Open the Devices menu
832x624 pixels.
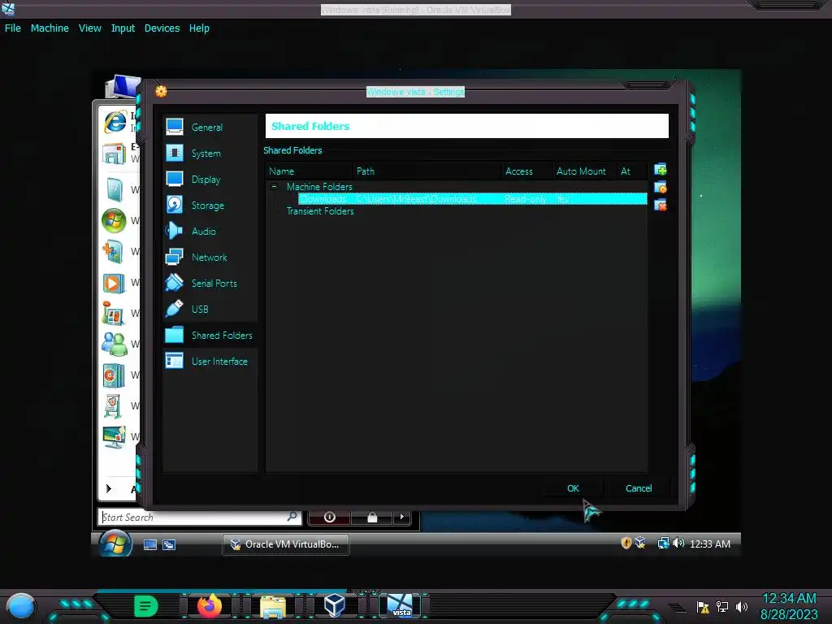coord(162,28)
